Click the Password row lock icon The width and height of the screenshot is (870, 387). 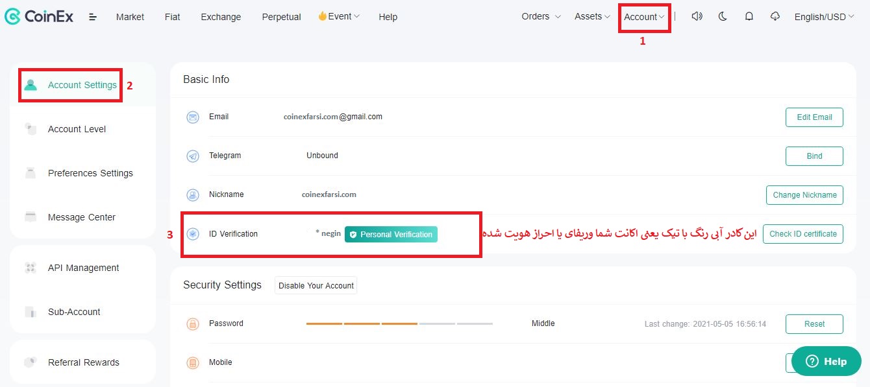point(193,324)
